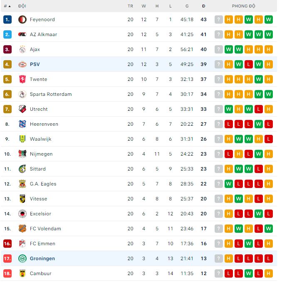282x283 pixels.
Task: Open the Sparta Rotterdam team link
Action: tap(51, 94)
